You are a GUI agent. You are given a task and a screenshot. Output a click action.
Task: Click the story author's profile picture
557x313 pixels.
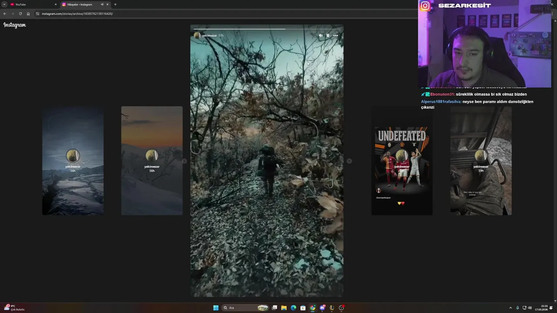click(x=197, y=36)
